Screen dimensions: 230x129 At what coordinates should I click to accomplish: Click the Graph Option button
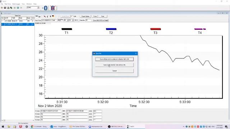[86, 16]
